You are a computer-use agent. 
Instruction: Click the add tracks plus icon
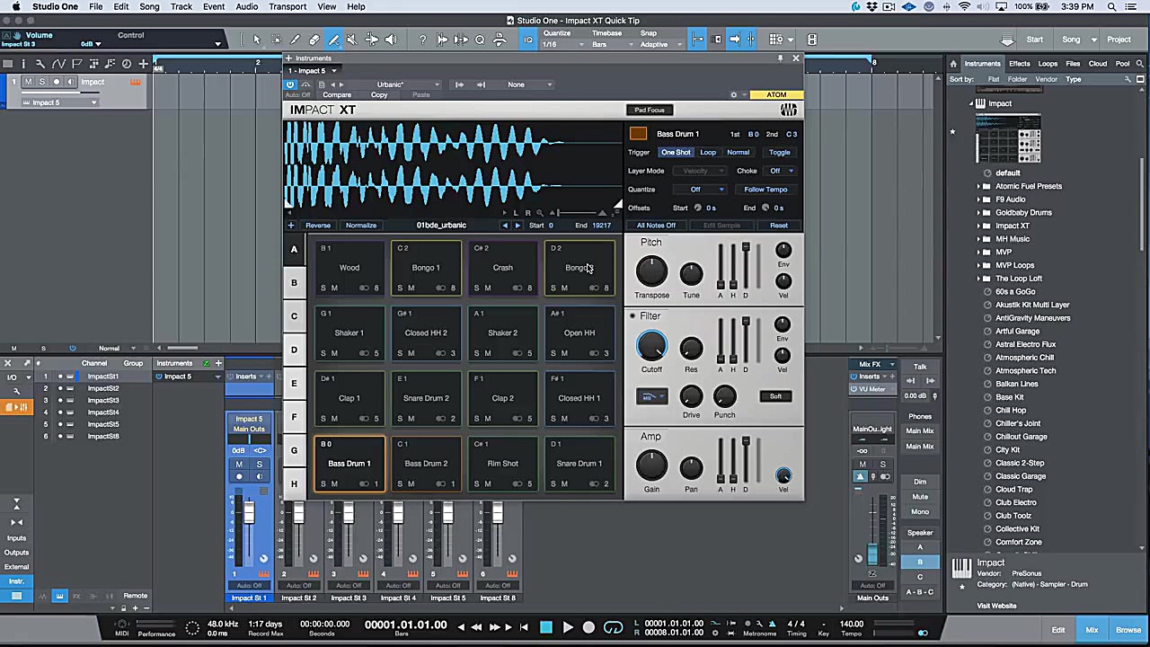tap(143, 64)
